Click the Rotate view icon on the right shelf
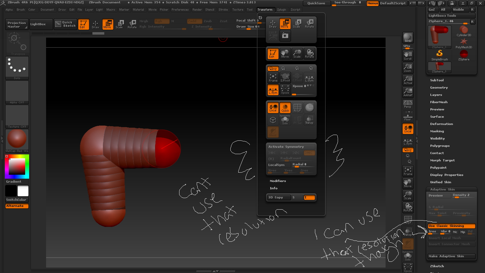This screenshot has width=485, height=273. pyautogui.click(x=408, y=207)
